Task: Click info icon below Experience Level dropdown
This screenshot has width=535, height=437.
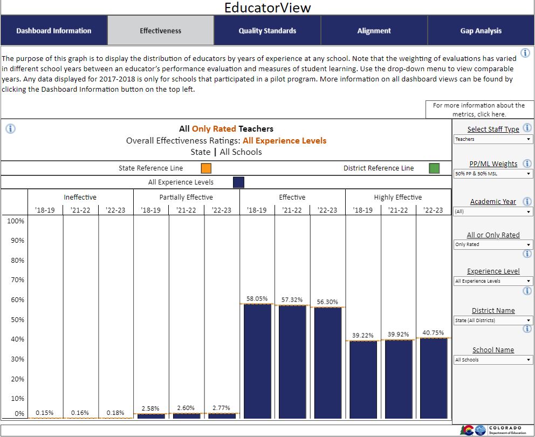Action: click(527, 291)
